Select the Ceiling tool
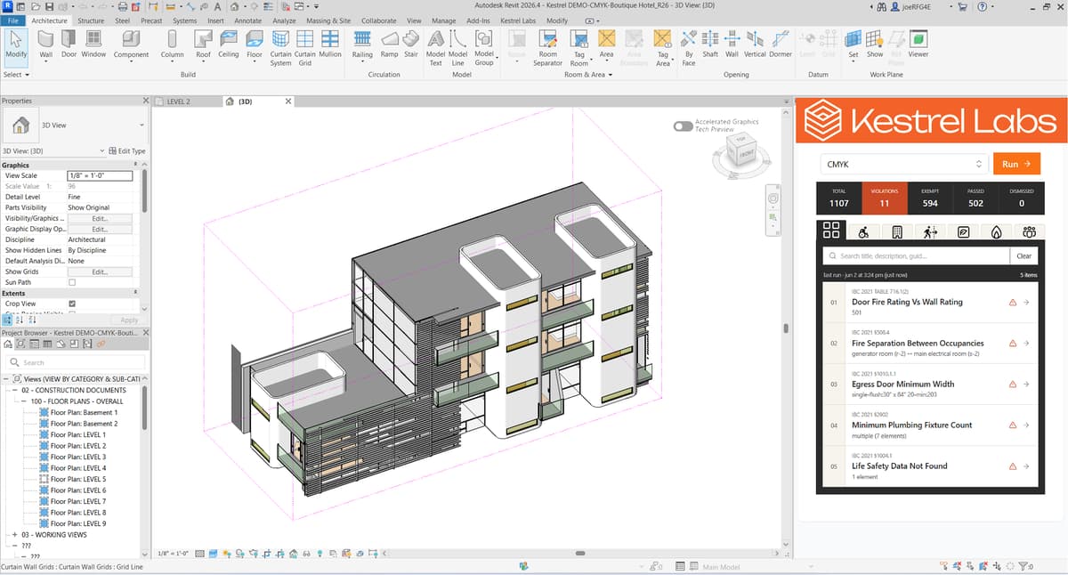This screenshot has width=1068, height=575. [229, 44]
